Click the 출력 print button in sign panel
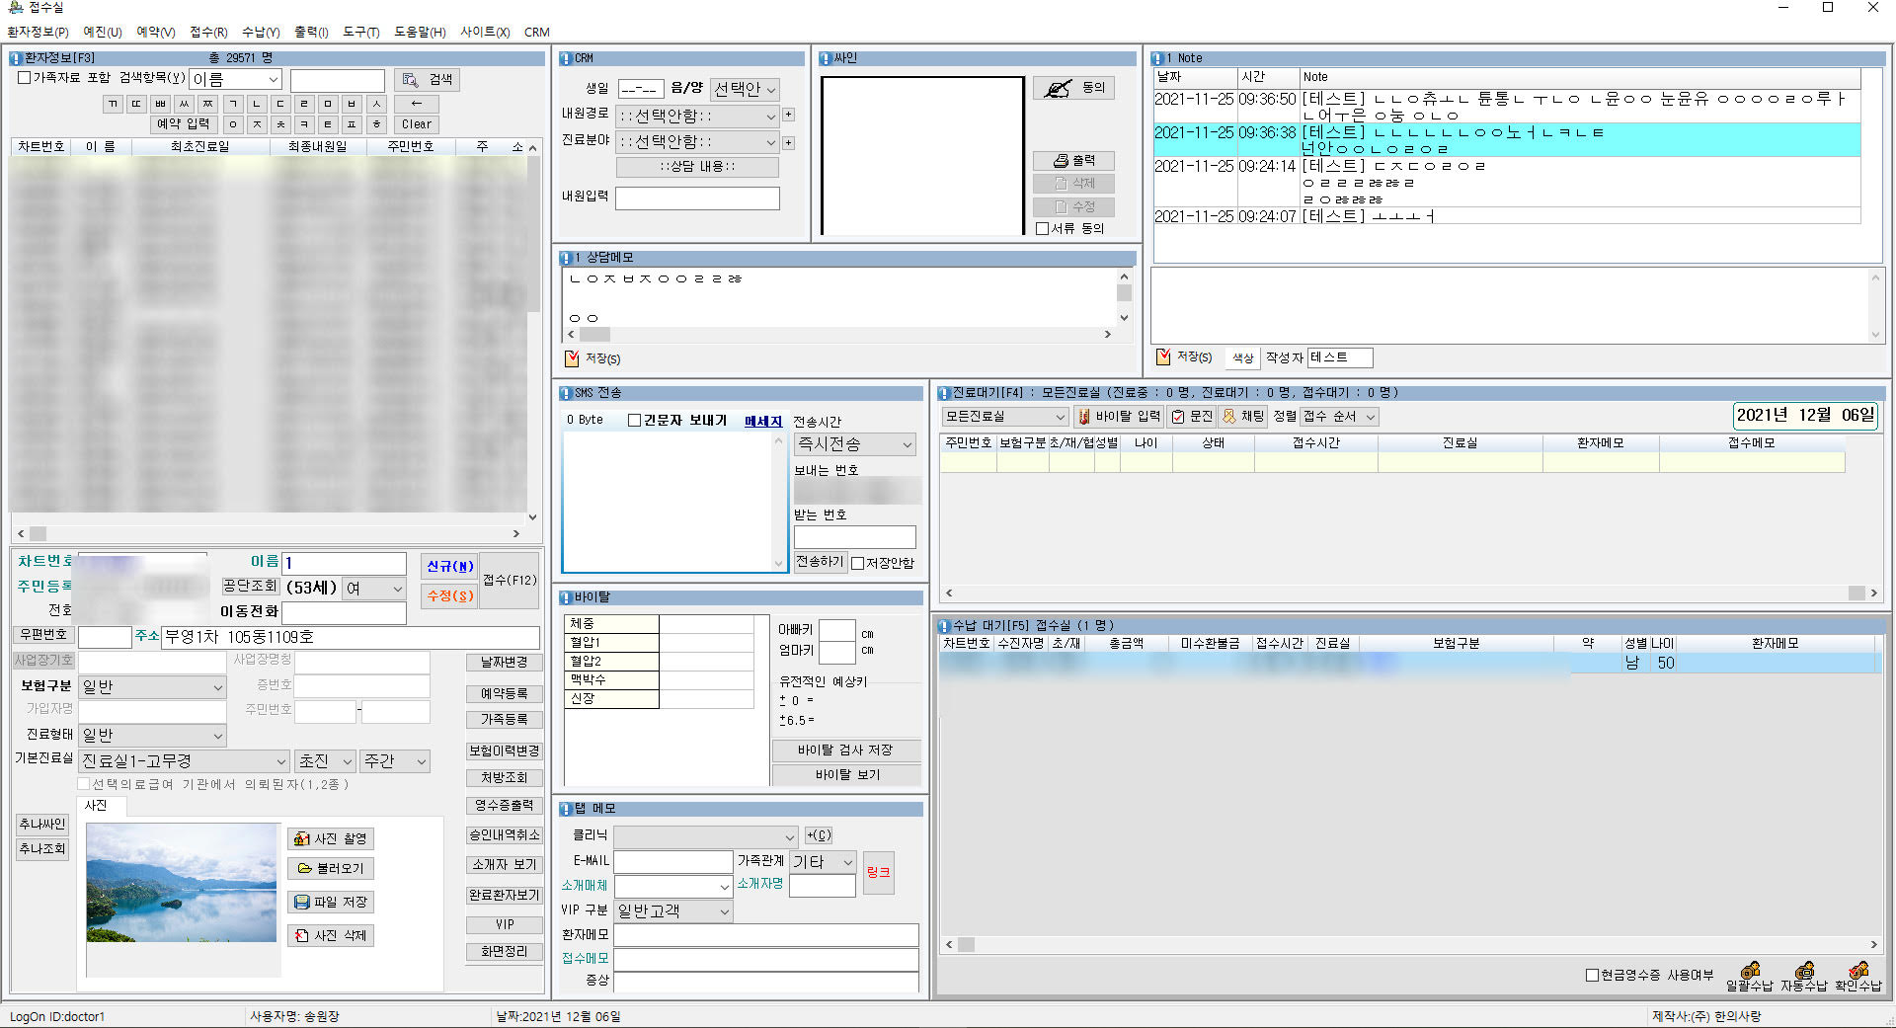 [1073, 160]
